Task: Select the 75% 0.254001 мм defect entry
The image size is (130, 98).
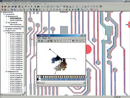Action: click(16, 19)
